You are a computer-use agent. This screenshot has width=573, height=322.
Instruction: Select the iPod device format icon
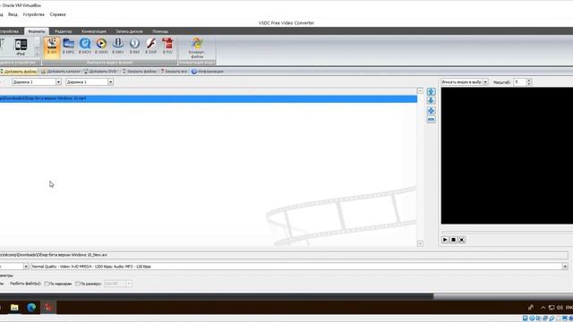(x=21, y=47)
